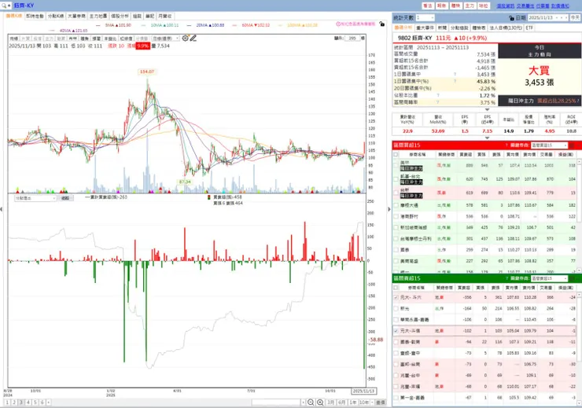
Task: Select the pencil drawing tool
Action: tap(193, 38)
